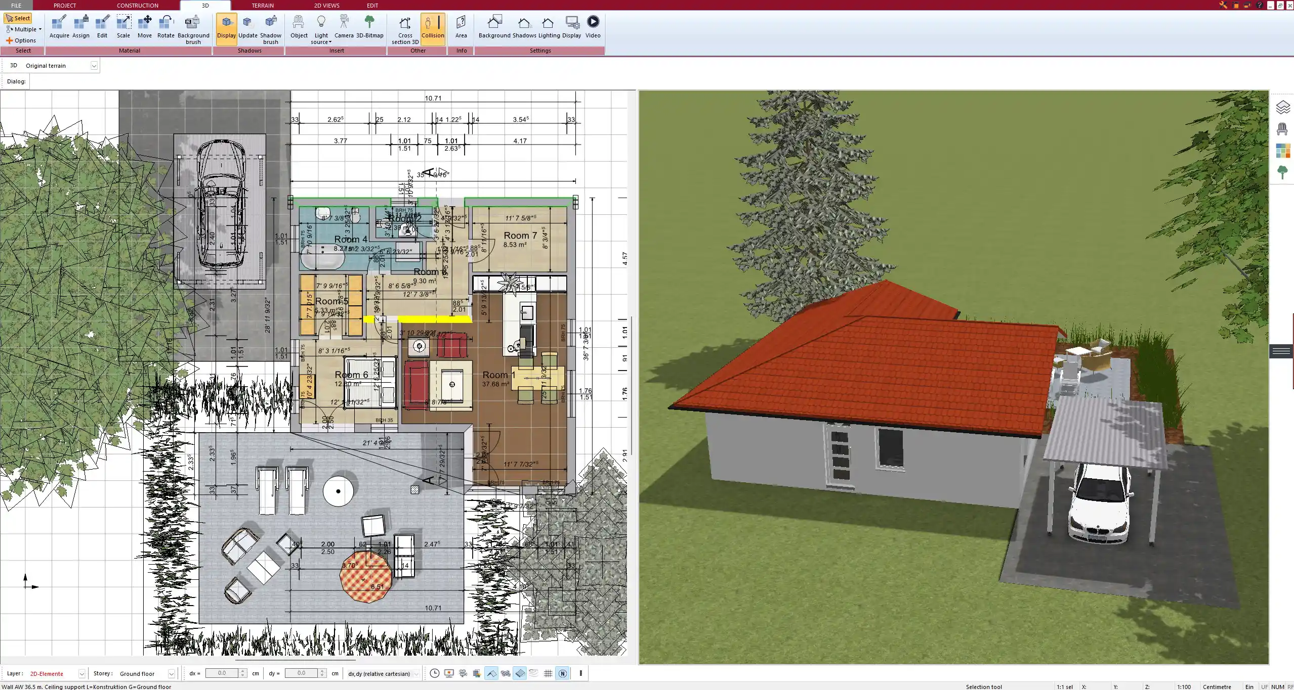Open the Video settings play icon
The height and width of the screenshot is (690, 1294).
point(593,22)
